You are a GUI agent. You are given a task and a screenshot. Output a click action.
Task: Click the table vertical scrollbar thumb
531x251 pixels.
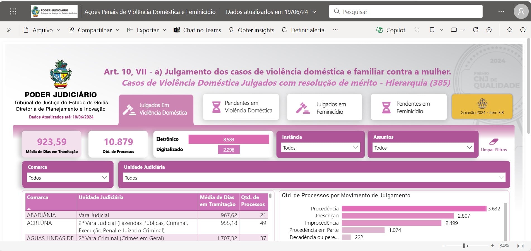click(x=270, y=196)
